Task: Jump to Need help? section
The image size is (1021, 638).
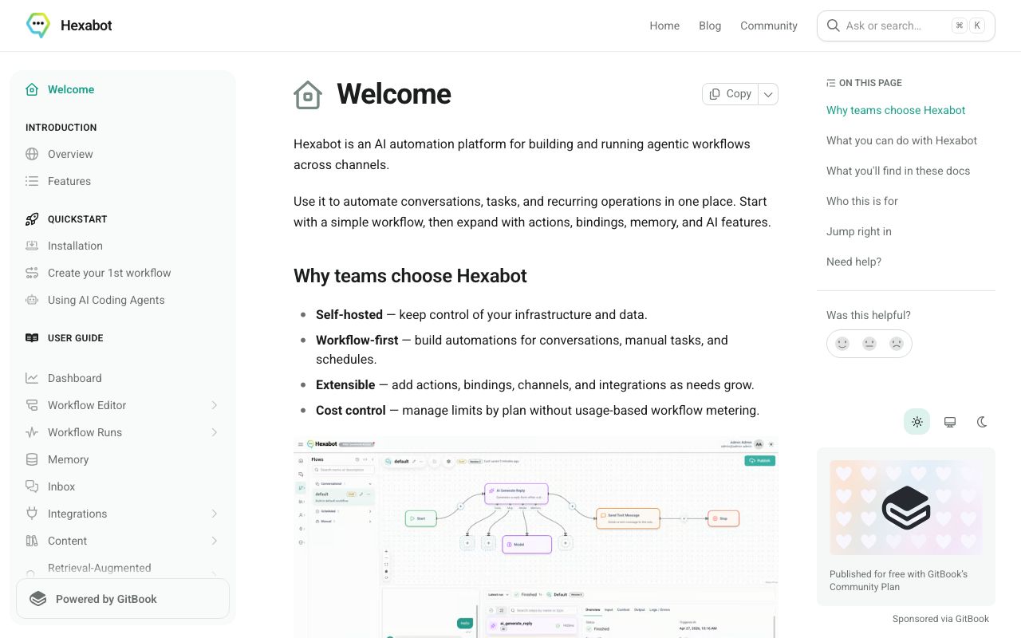Action: [853, 262]
